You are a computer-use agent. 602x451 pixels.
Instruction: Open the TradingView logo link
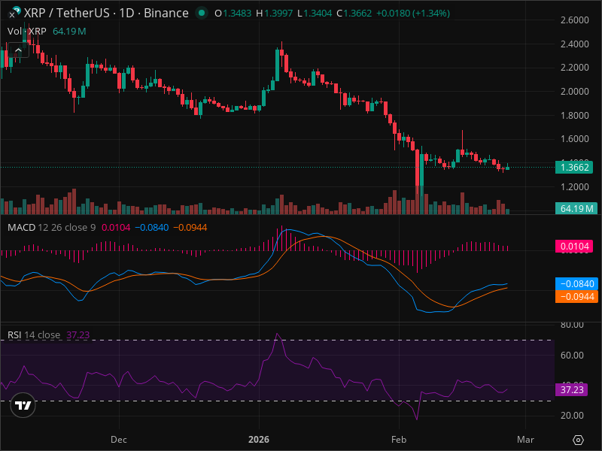(x=23, y=405)
